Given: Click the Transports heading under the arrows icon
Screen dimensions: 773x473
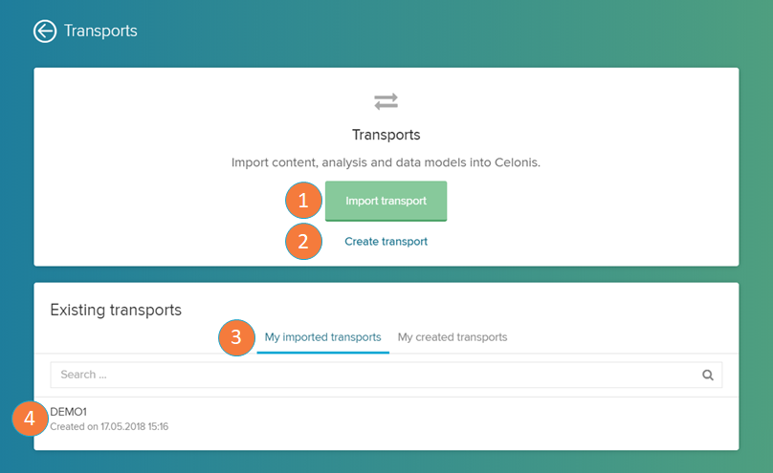Looking at the screenshot, I should coord(386,135).
